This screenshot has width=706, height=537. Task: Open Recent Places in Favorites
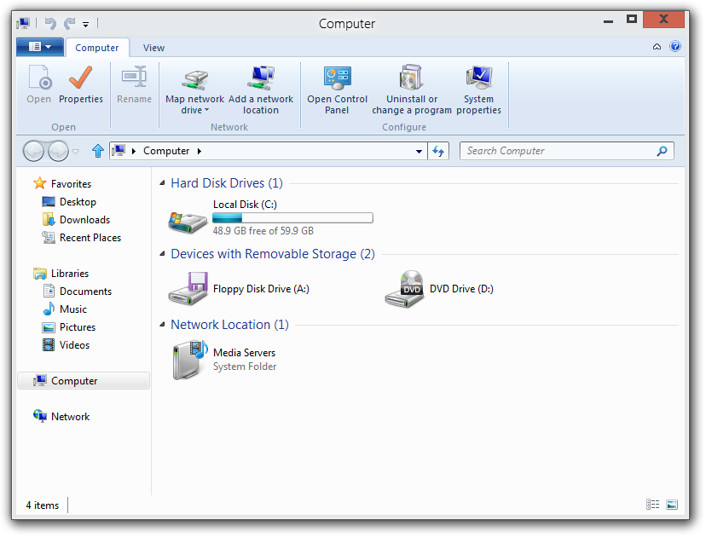[x=82, y=238]
